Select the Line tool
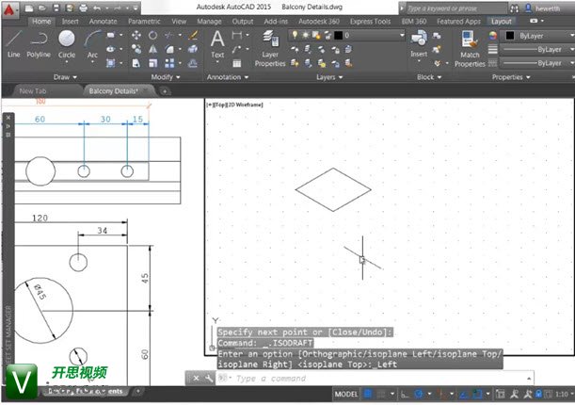Screen dimensions: 575x405 13,43
